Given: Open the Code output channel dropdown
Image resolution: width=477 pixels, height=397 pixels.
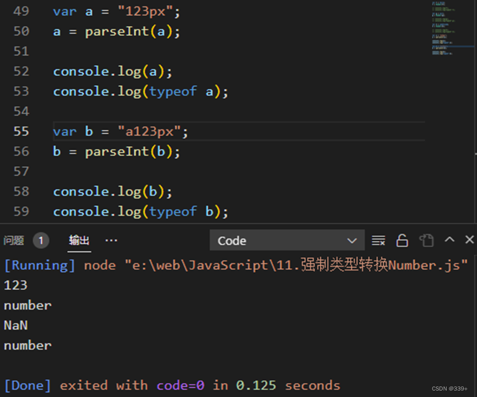Looking at the screenshot, I should coord(286,240).
